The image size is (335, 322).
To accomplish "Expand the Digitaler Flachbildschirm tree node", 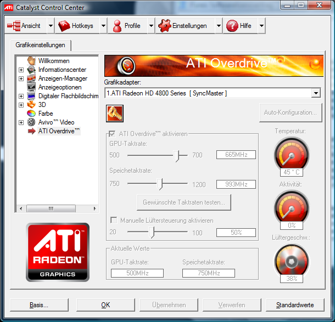I will [x=21, y=96].
